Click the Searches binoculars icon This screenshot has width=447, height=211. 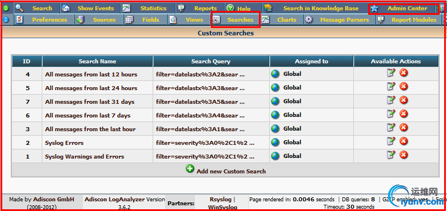point(217,20)
